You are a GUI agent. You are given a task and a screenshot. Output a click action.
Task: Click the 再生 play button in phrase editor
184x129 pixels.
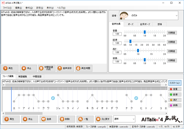tap(11, 119)
